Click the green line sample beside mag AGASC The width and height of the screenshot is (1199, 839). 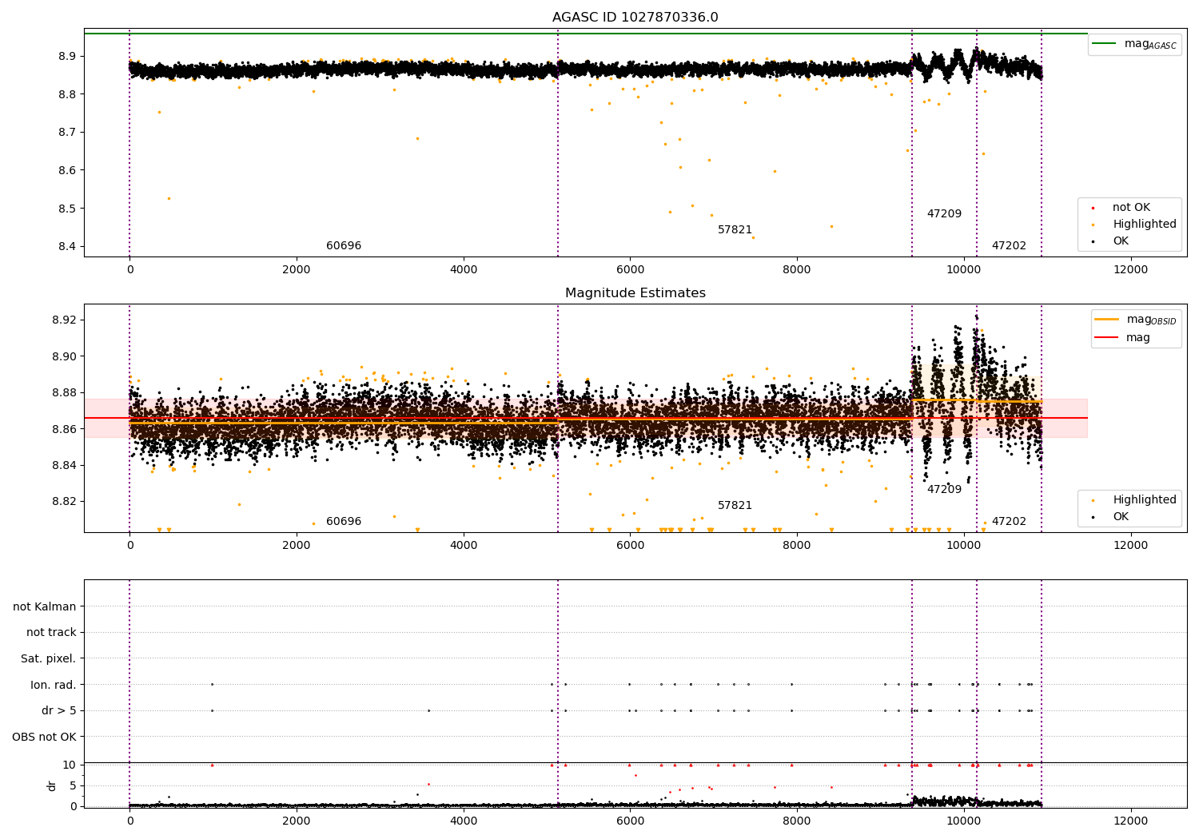1104,44
